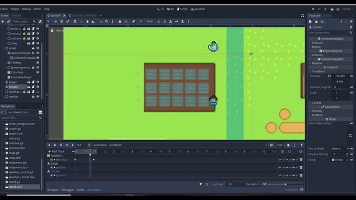
Task: Switch to the Script workspace
Action: (x=182, y=9)
